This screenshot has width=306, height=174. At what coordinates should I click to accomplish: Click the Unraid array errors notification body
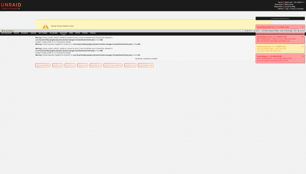point(280,49)
